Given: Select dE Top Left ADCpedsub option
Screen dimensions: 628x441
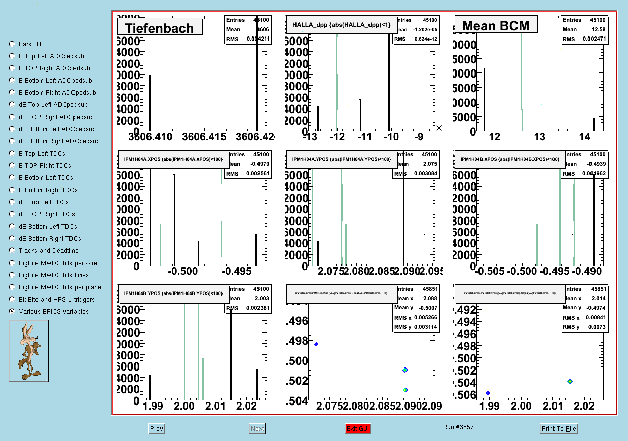Looking at the screenshot, I should click(x=12, y=105).
